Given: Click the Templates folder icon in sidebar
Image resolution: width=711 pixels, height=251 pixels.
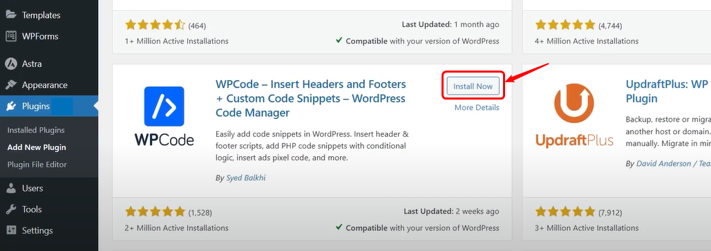Looking at the screenshot, I should pyautogui.click(x=11, y=15).
